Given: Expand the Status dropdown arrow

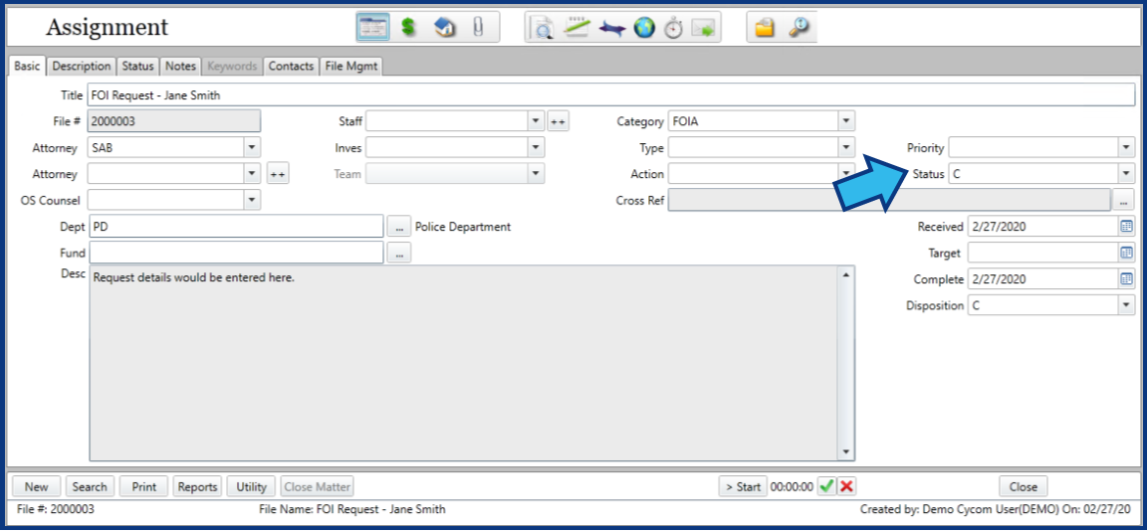Looking at the screenshot, I should point(1127,174).
